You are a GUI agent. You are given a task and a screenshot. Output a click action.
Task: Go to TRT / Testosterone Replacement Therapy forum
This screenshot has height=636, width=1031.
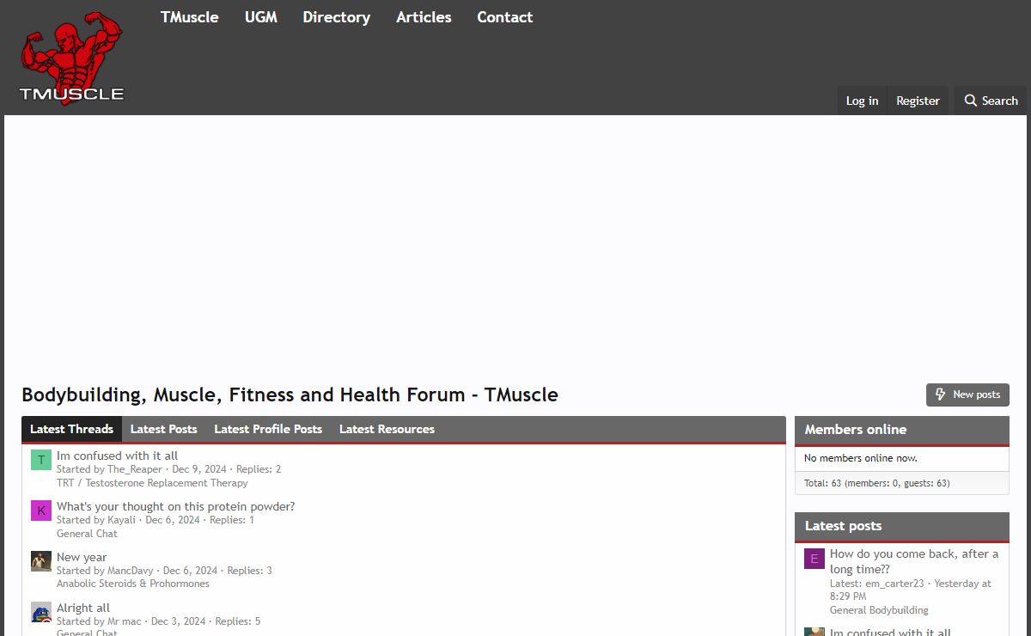click(152, 483)
